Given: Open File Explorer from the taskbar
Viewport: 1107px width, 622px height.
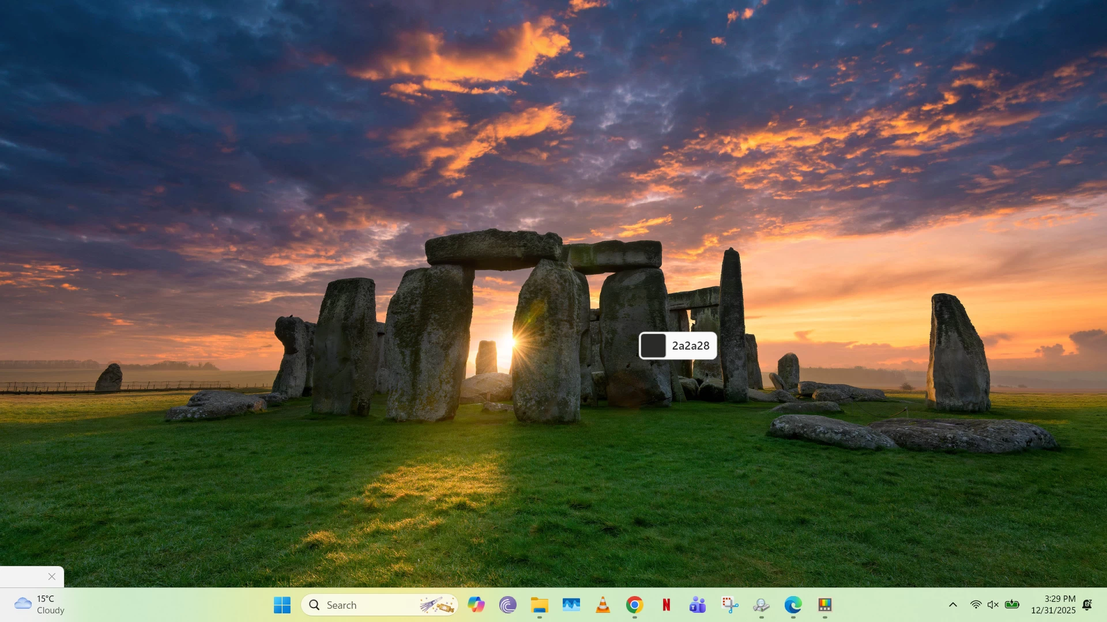Looking at the screenshot, I should (540, 605).
